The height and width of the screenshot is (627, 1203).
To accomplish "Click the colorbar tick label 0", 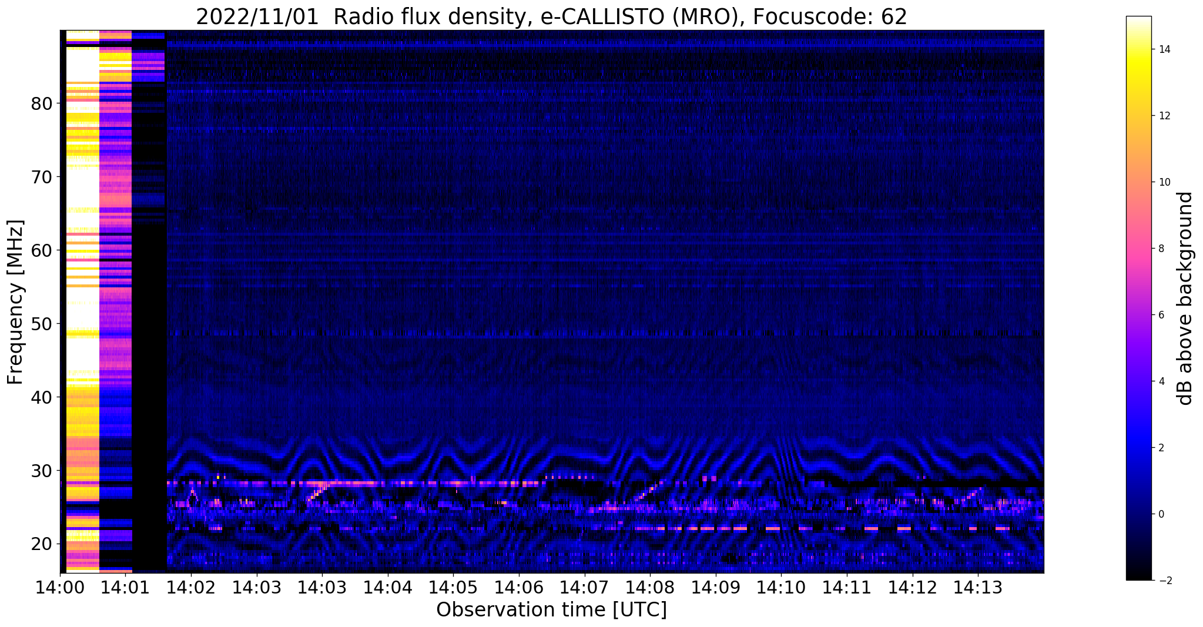I will click(x=1161, y=514).
